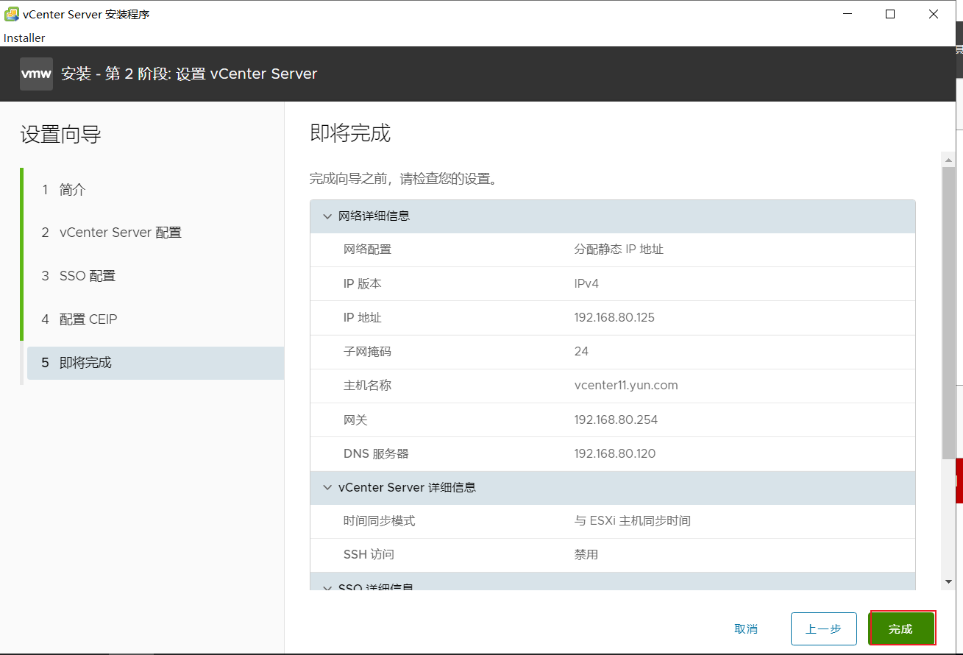Click the 网络配置 label
This screenshot has height=655, width=963.
click(x=367, y=249)
